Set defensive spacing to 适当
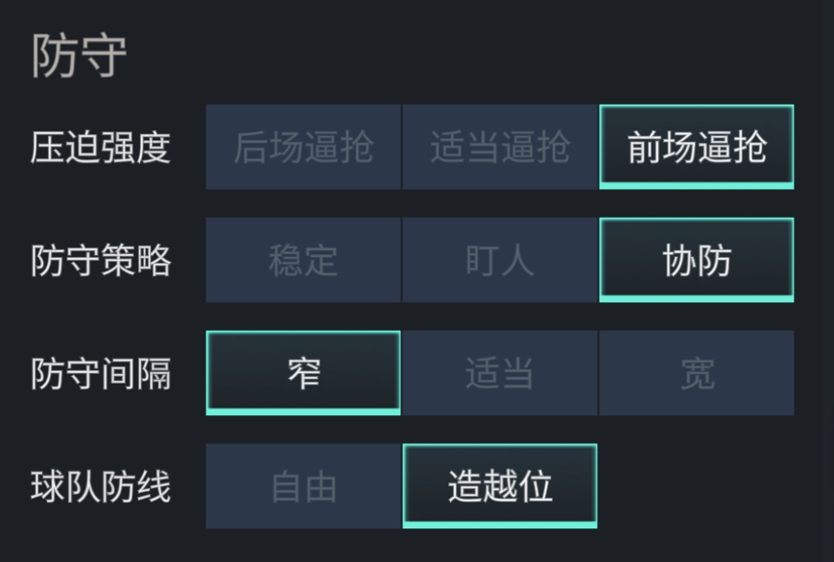The image size is (834, 562). 500,373
